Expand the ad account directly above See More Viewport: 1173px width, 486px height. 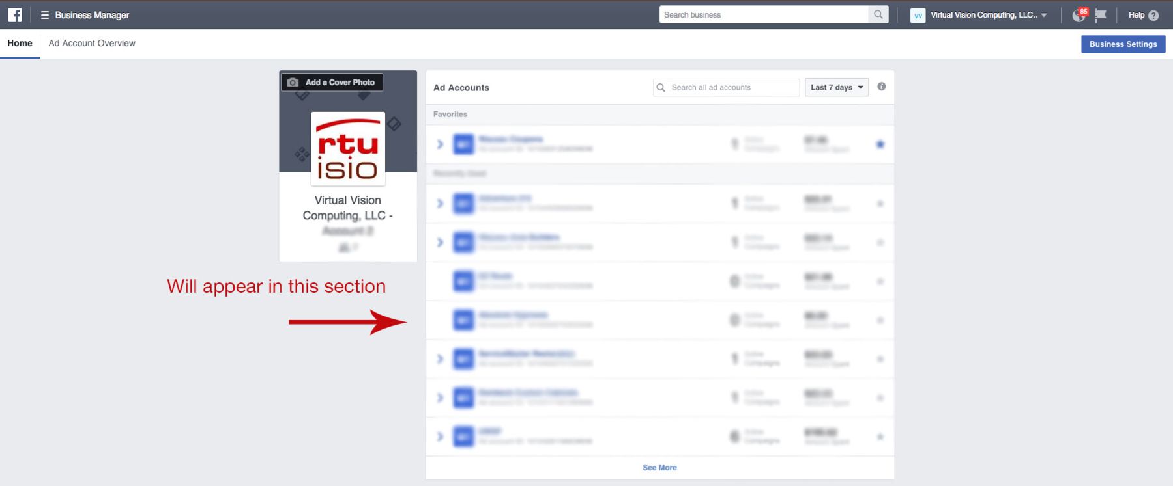[440, 436]
